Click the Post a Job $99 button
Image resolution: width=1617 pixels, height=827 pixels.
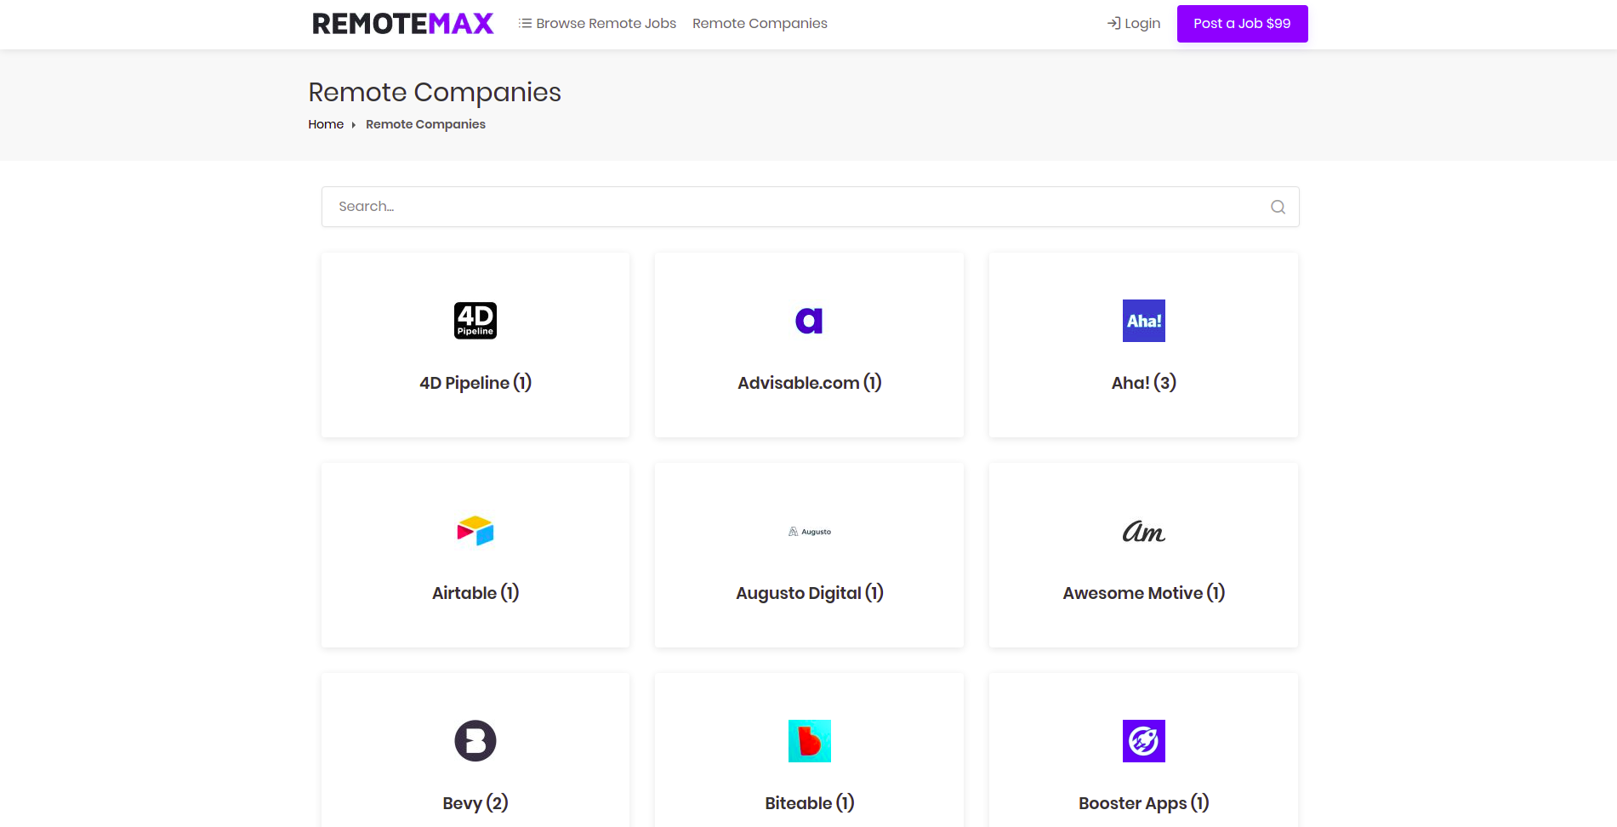(x=1242, y=23)
